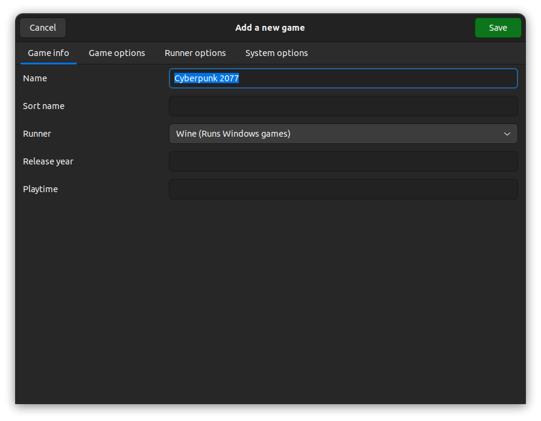The height and width of the screenshot is (421, 541).
Task: Focus the Name text field
Action: click(343, 78)
